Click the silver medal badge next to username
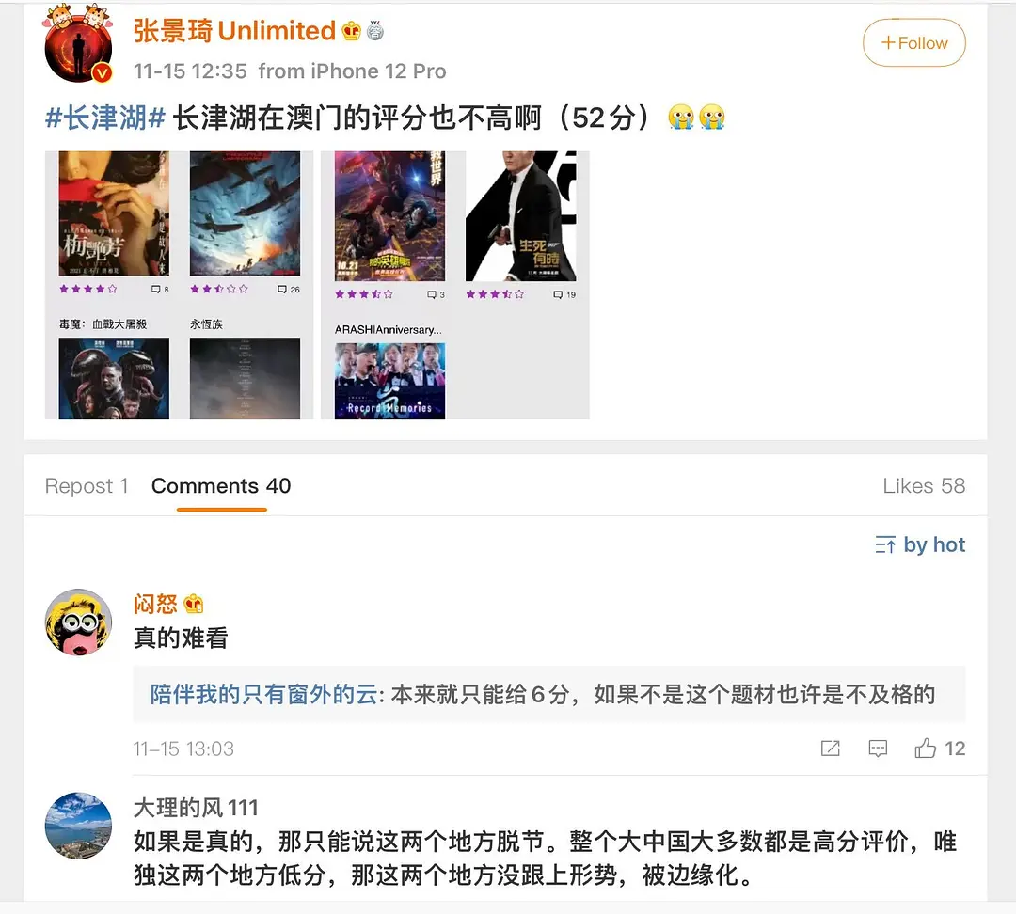This screenshot has height=914, width=1016. point(375,31)
